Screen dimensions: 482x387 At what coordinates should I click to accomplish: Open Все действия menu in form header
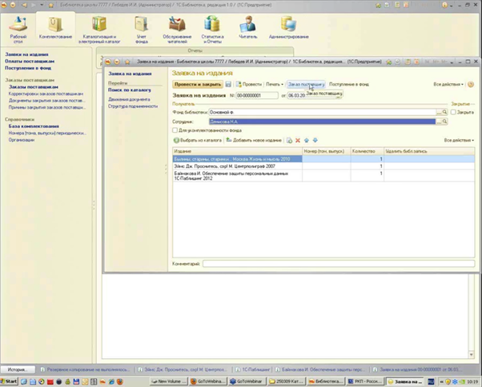tap(448, 84)
